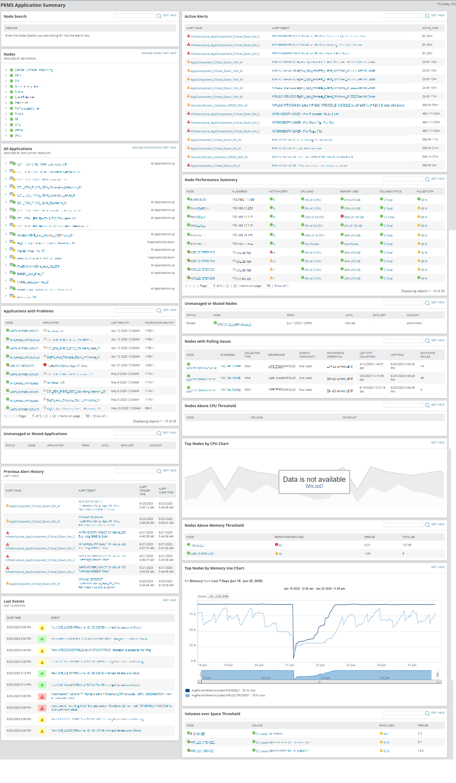Click EDIT on the Active Alerts panel

(x=434, y=15)
